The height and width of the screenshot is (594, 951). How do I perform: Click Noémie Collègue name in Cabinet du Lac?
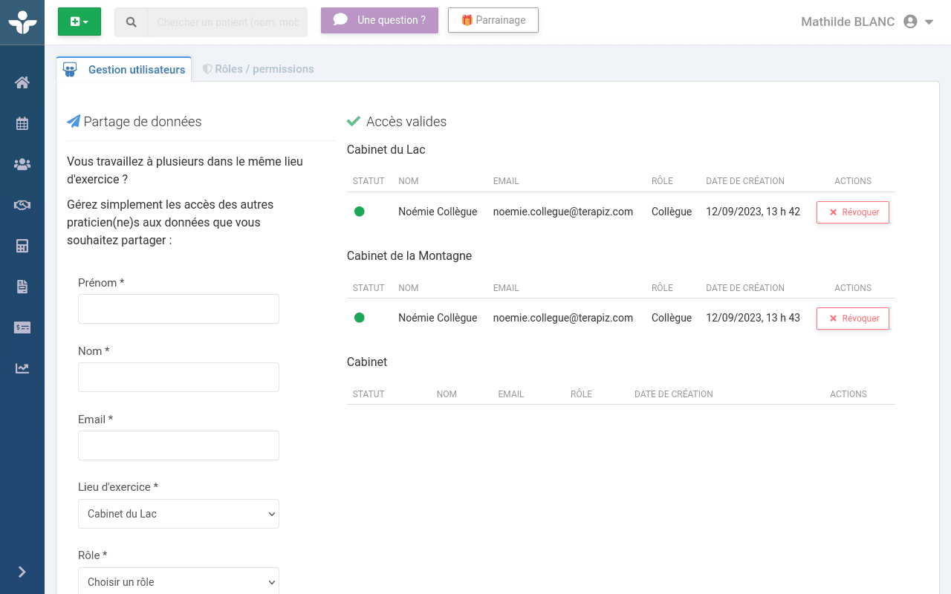coord(438,212)
